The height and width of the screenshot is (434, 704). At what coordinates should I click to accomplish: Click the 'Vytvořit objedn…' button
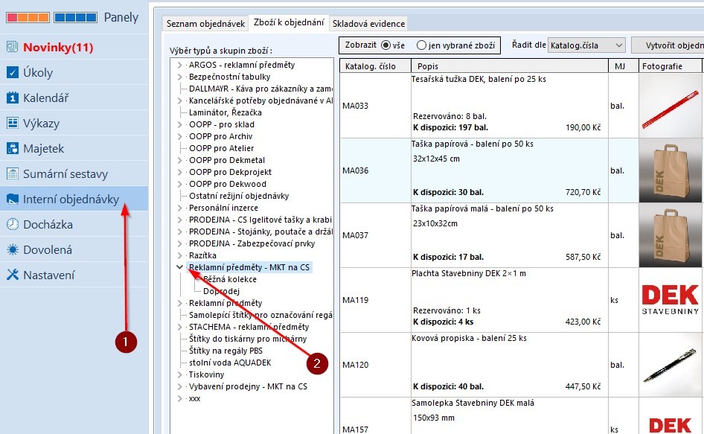click(668, 45)
